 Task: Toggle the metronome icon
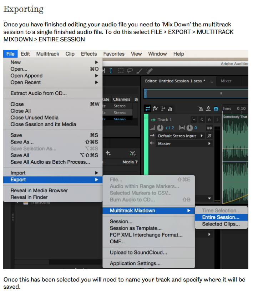click(x=201, y=109)
